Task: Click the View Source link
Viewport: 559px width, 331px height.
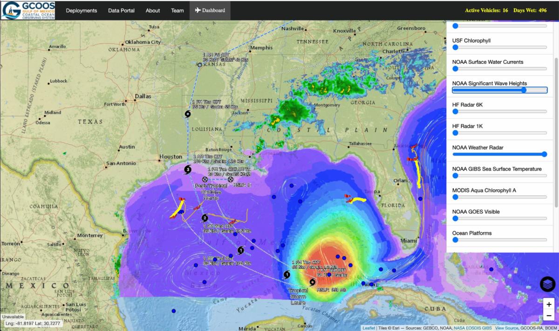Action: [506, 328]
